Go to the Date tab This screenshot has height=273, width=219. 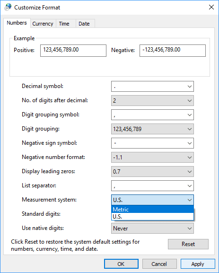point(84,24)
